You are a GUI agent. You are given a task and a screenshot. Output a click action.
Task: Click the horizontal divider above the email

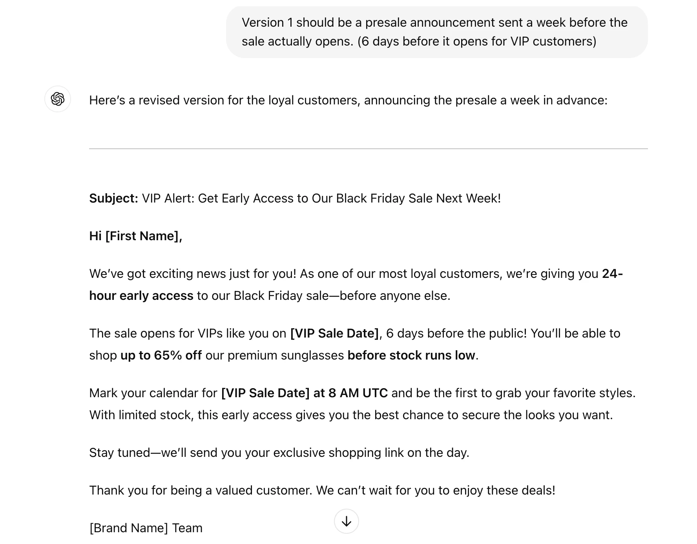click(x=368, y=149)
